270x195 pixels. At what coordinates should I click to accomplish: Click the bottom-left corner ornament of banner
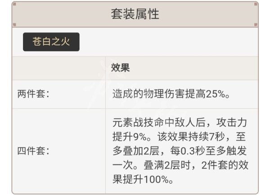[14, 24]
